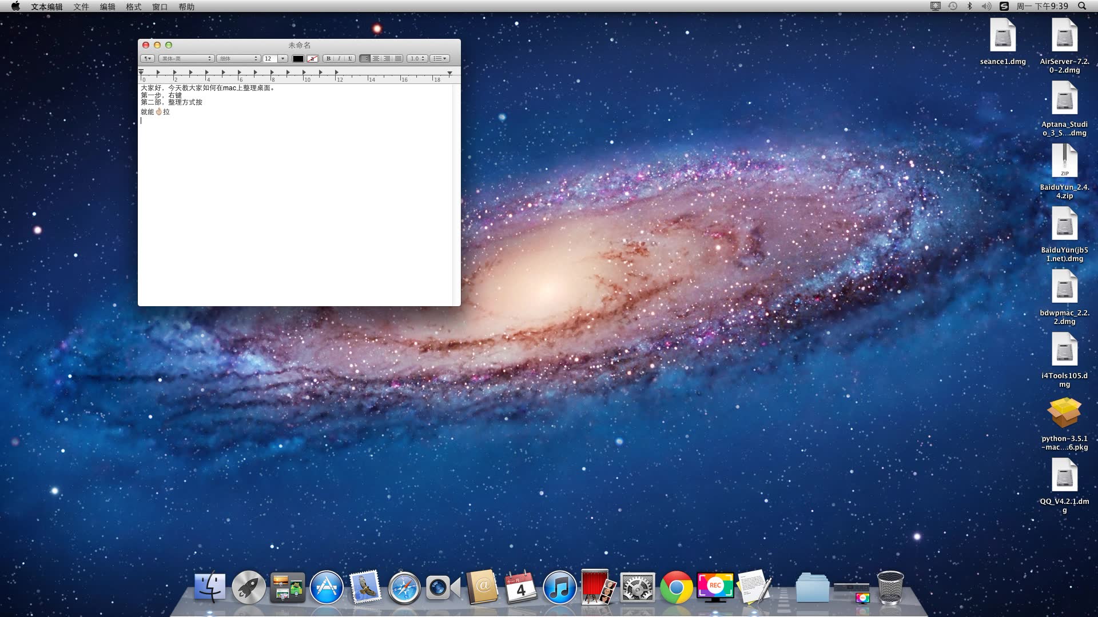Open System Preferences gear in Dock

tap(637, 587)
